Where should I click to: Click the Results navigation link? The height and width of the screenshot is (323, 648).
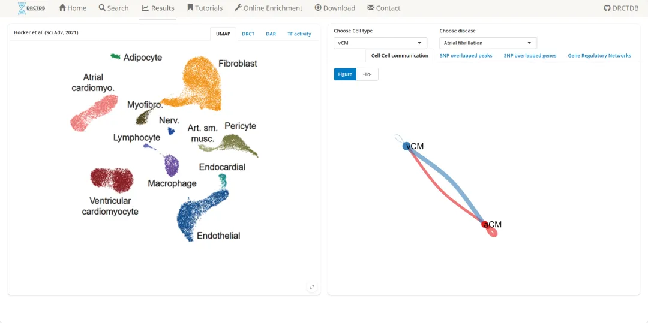(x=158, y=8)
